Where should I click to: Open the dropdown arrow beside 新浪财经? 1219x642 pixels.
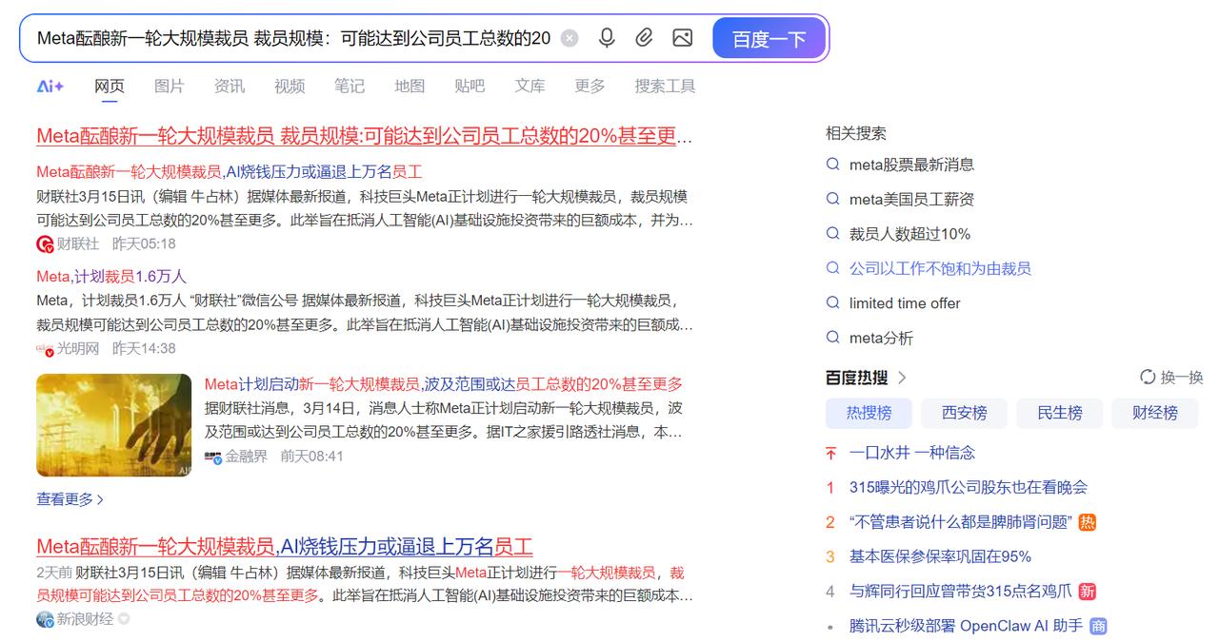click(x=123, y=619)
